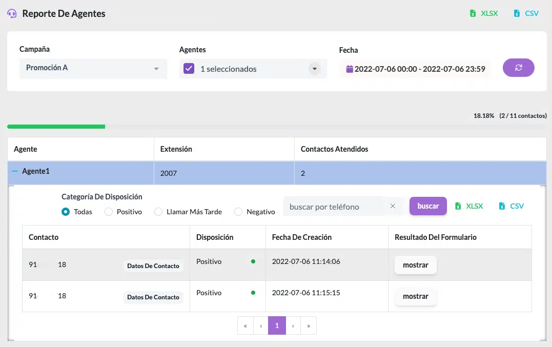Screen dimensions: 552x347
Task: Download Agente1 details as XLSX
Action: [469, 206]
